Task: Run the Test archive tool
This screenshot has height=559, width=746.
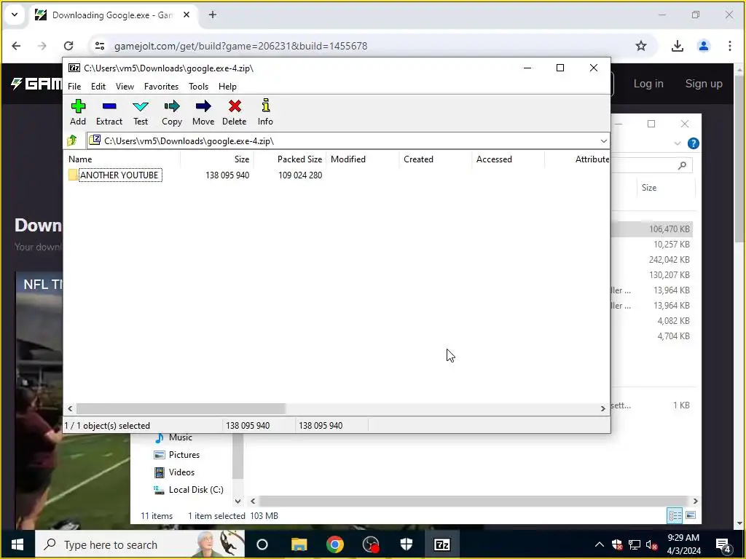Action: (141, 112)
